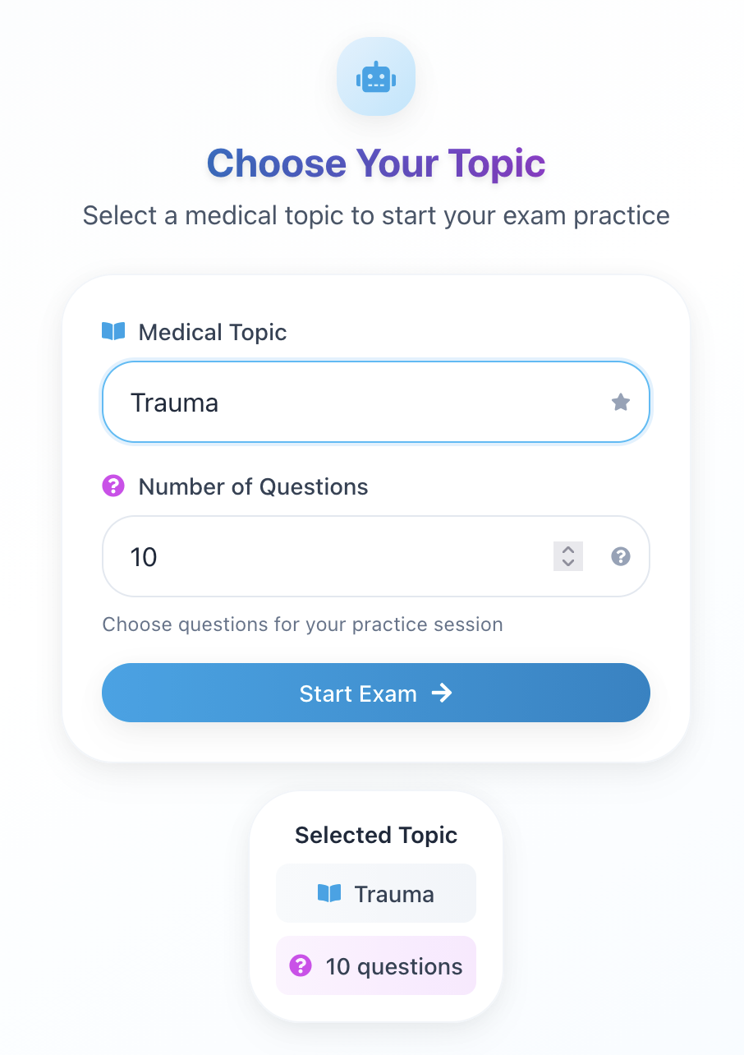The width and height of the screenshot is (744, 1055).
Task: Click into the Number of Questions field showing 10
Action: coord(328,557)
